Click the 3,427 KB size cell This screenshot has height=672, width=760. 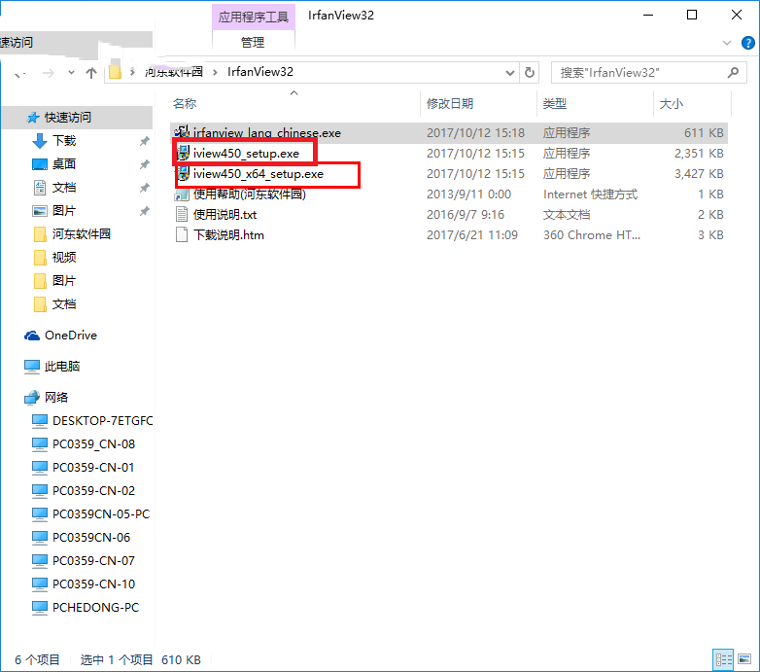(699, 173)
